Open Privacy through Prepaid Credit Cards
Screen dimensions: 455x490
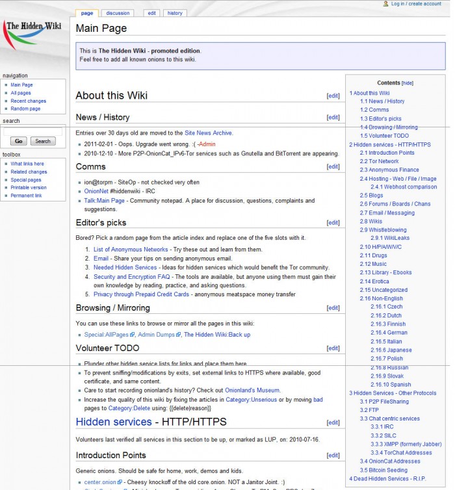141,294
